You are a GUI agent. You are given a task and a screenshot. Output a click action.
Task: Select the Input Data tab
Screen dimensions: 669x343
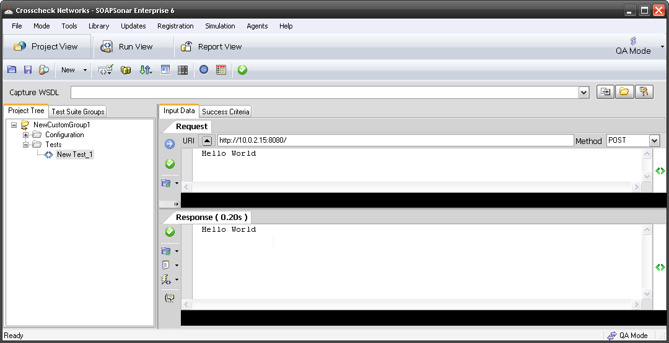179,111
